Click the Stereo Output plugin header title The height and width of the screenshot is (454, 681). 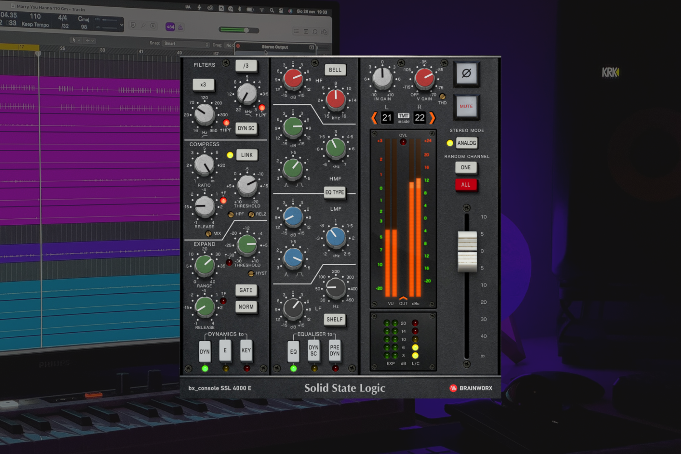275,46
